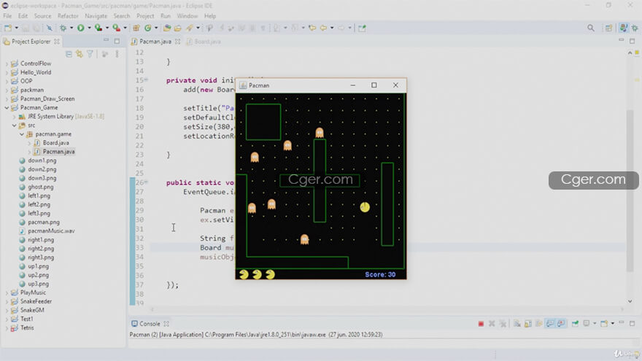Open the File menu

(7, 16)
